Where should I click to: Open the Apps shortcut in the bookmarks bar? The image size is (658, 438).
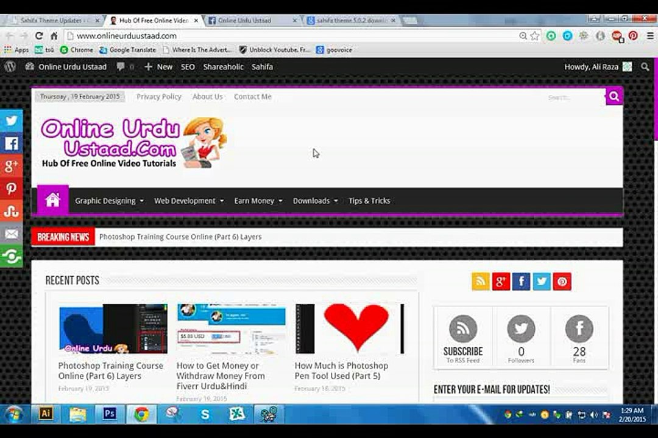point(16,50)
